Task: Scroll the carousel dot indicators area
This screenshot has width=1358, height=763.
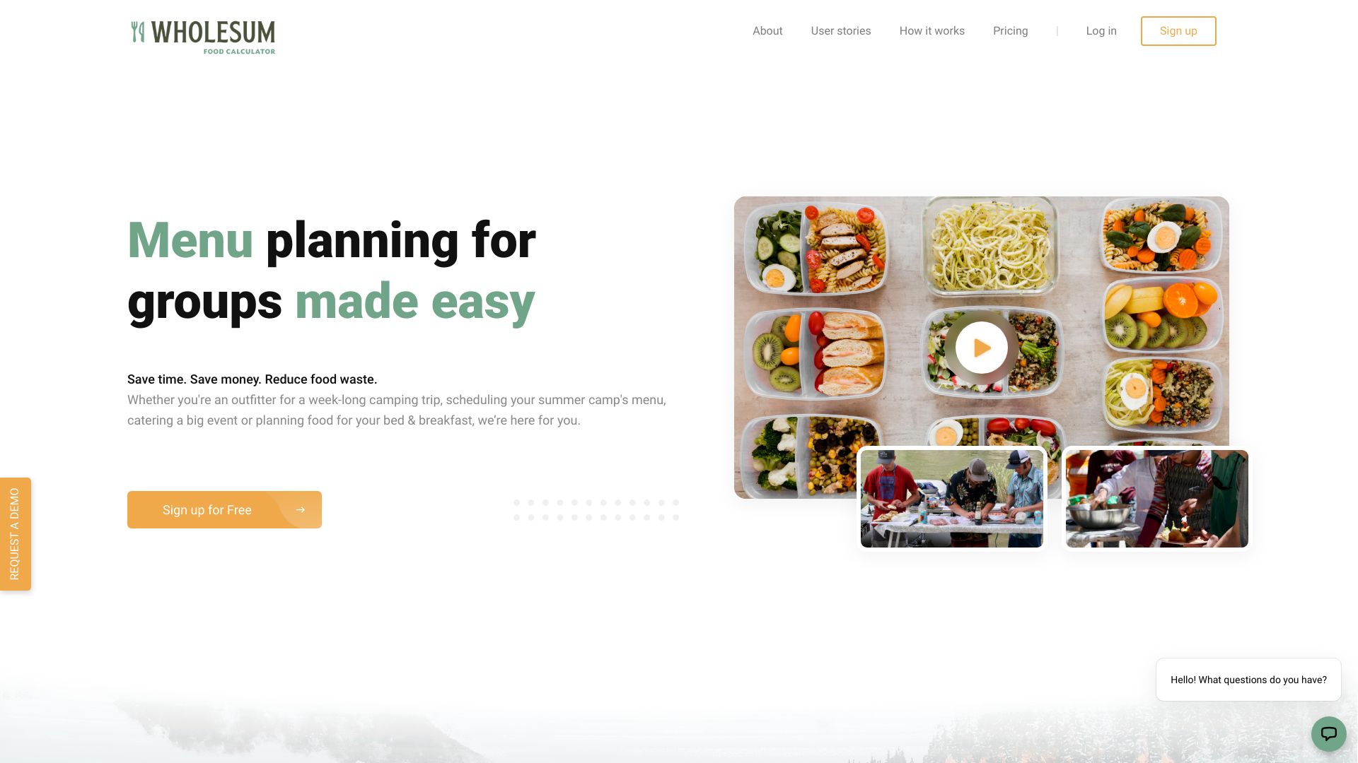Action: (595, 509)
